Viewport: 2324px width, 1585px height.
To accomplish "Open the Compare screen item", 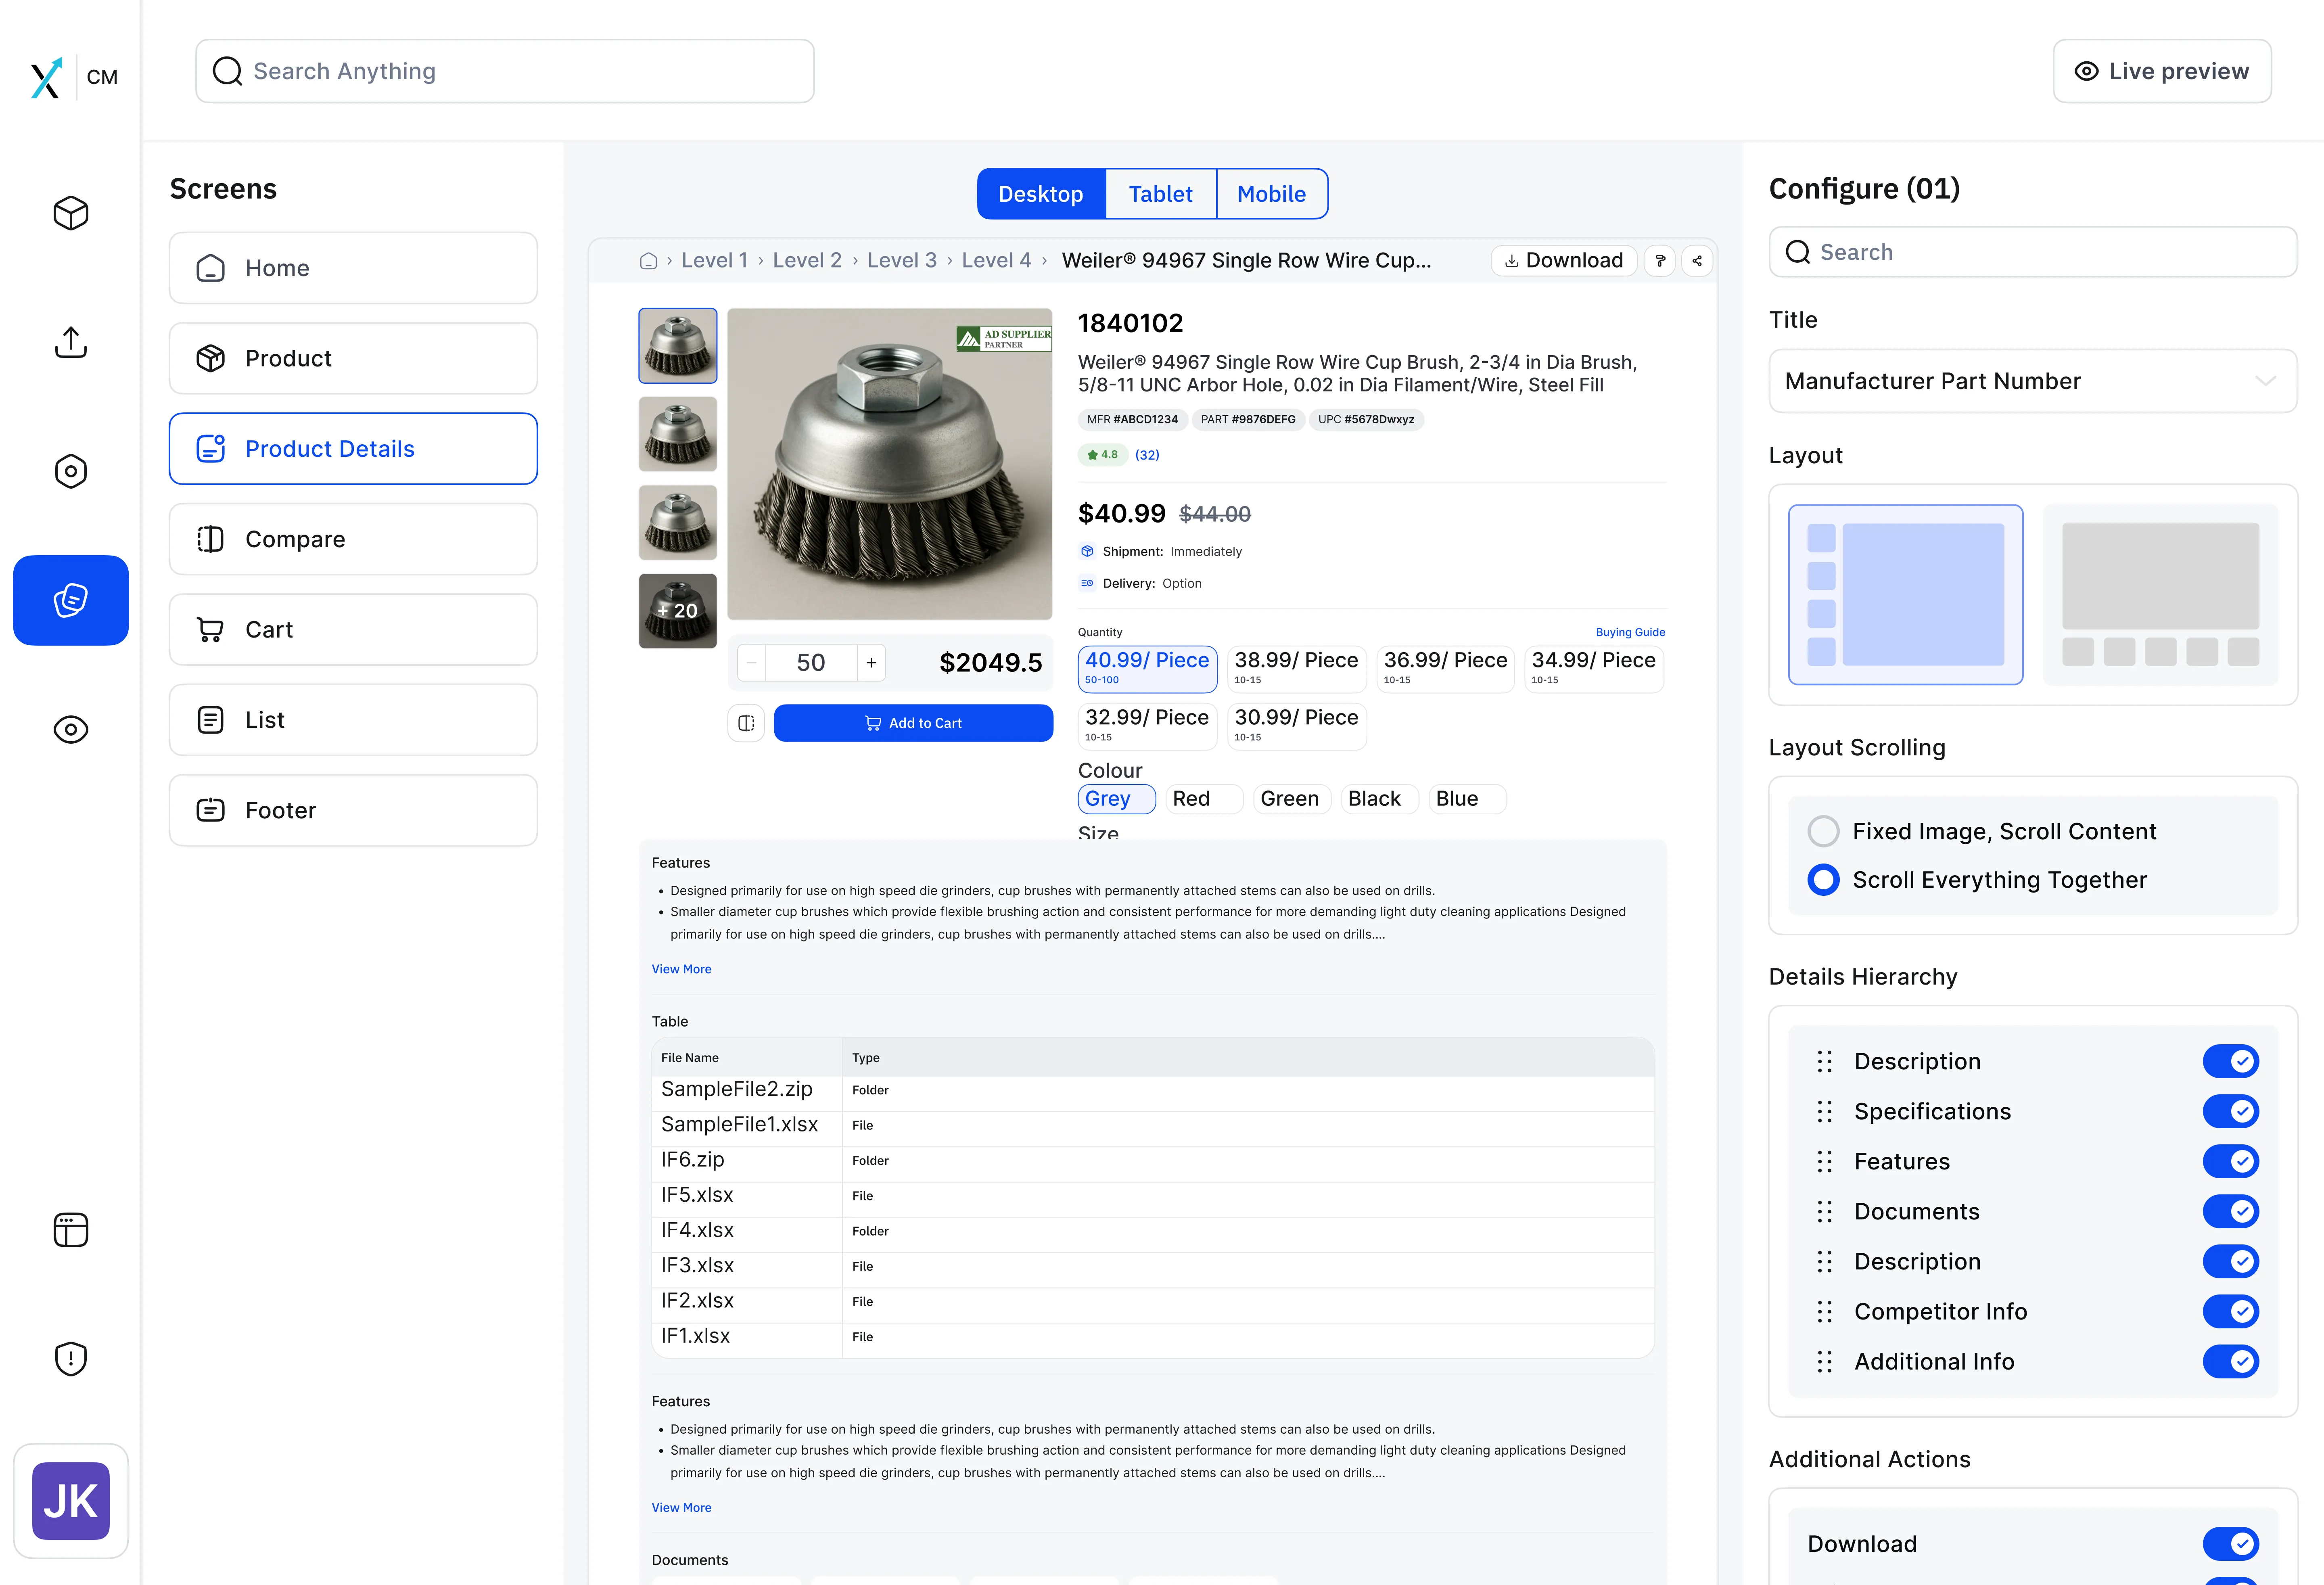I will (353, 539).
